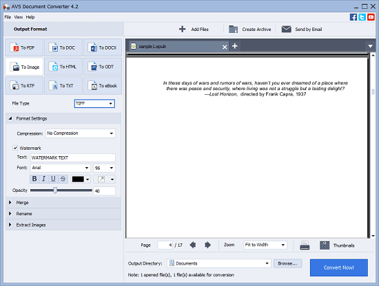This screenshot has width=379, height=286.
Task: Click the print icon
Action: click(x=305, y=245)
